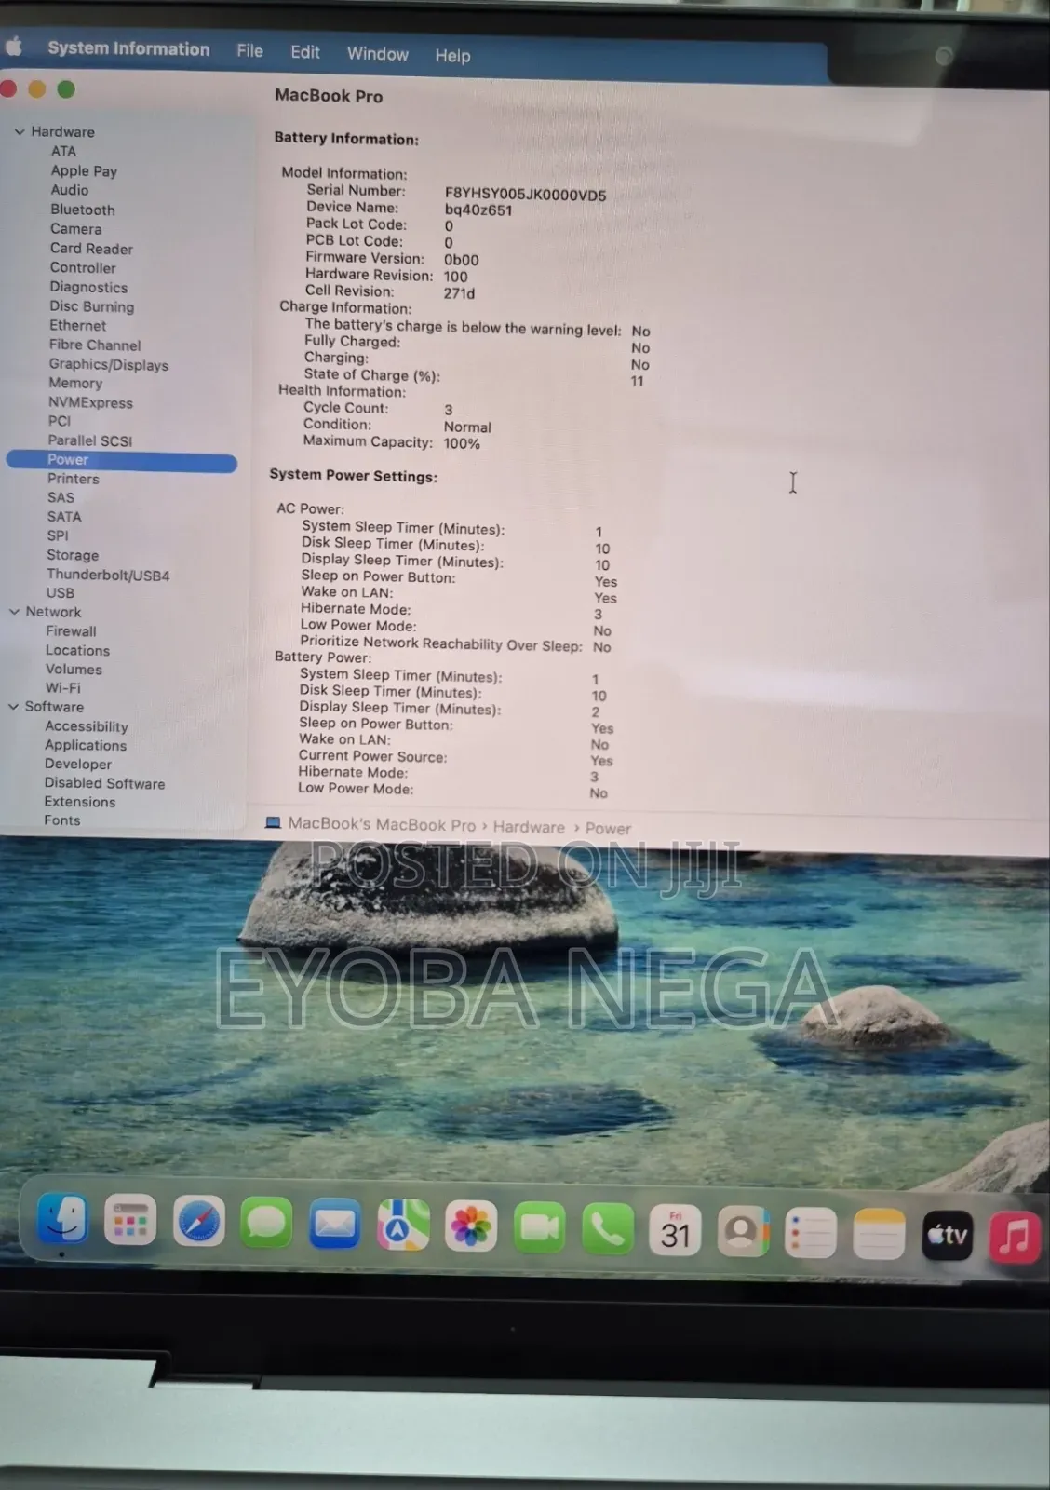
Task: Select Accessibility under Software
Action: pos(87,726)
